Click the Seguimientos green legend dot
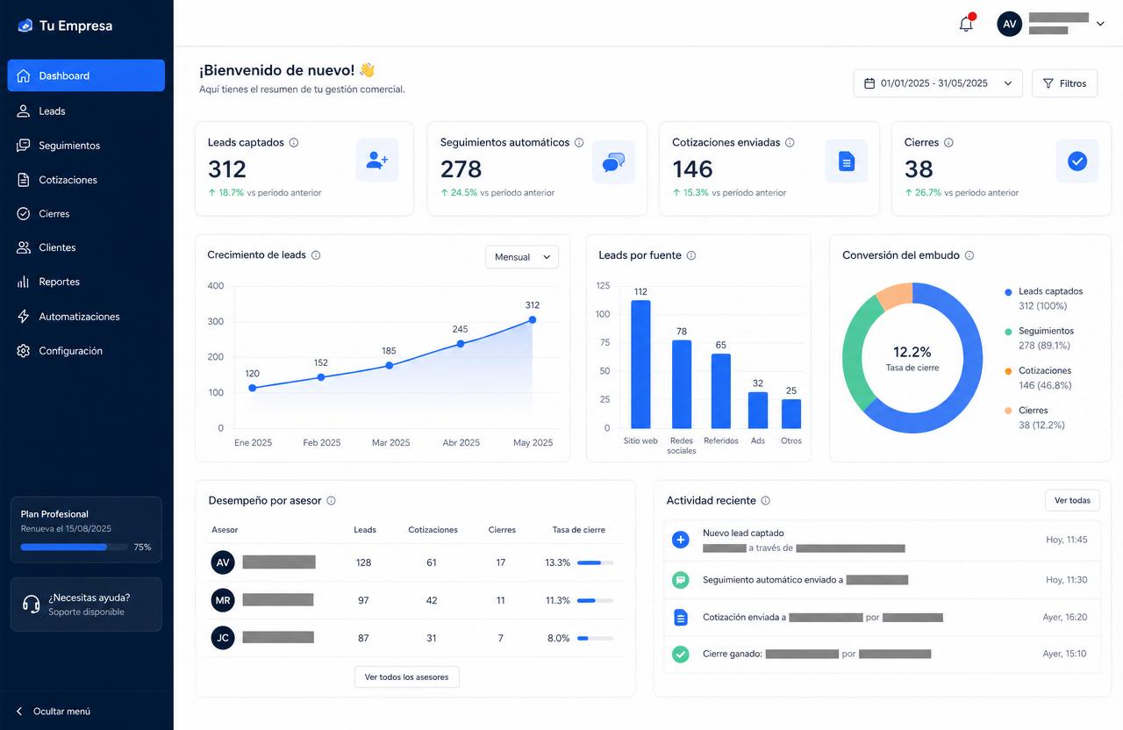Screen dimensions: 1123x730 click(x=1009, y=332)
